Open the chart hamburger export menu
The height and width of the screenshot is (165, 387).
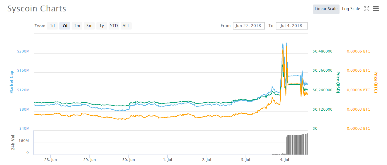click(376, 9)
